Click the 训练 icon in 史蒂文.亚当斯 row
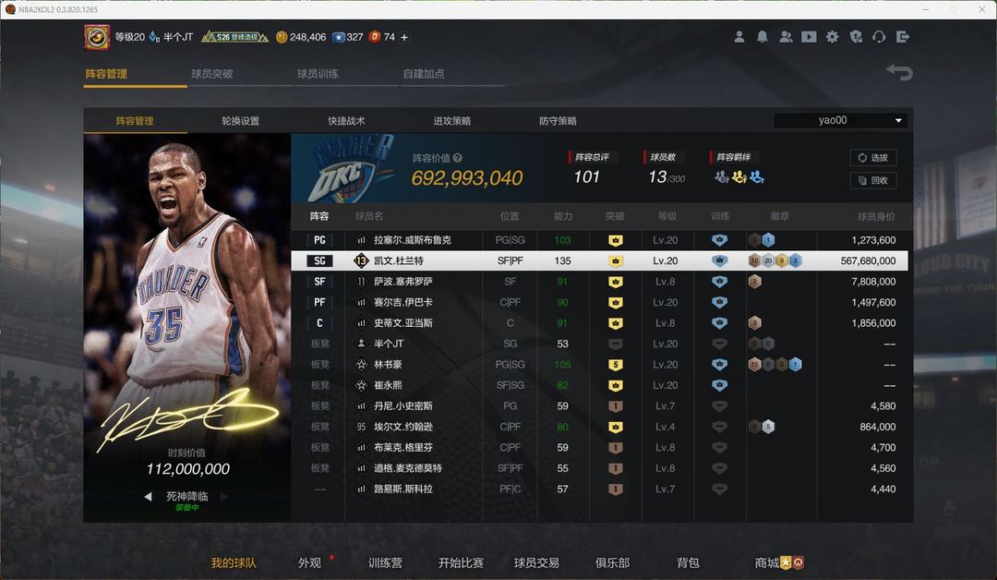This screenshot has height=580, width=997. coord(719,323)
